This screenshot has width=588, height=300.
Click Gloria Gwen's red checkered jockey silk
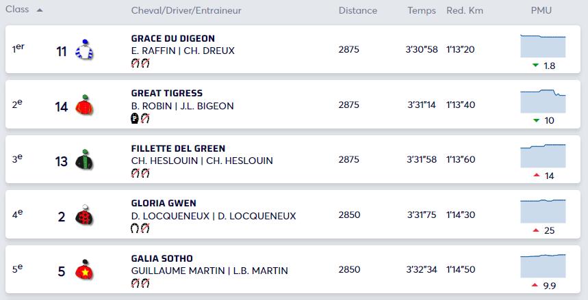click(84, 215)
